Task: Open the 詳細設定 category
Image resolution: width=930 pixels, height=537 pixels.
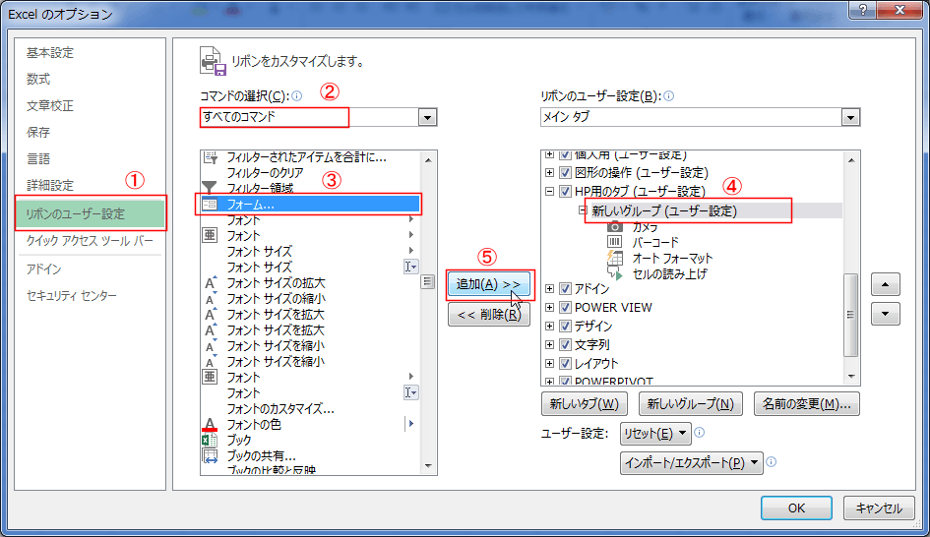Action: click(x=50, y=186)
